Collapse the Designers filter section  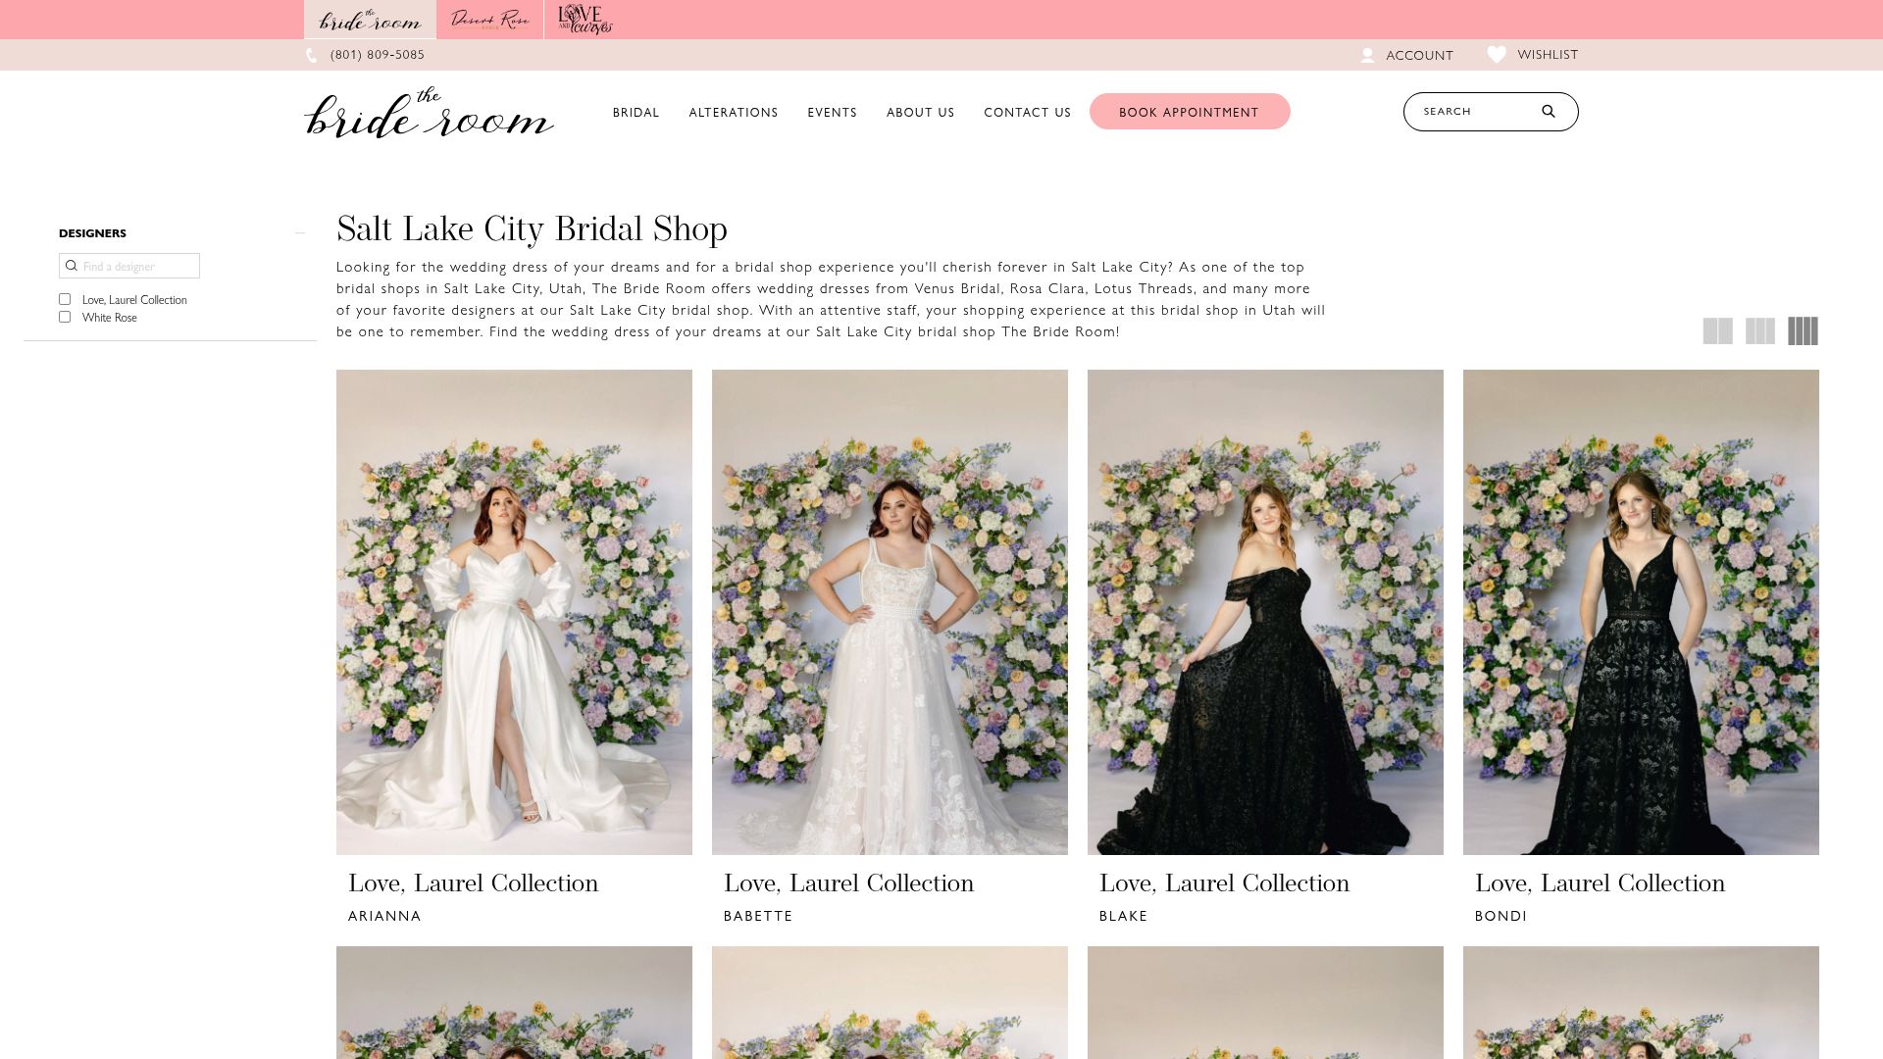click(300, 233)
